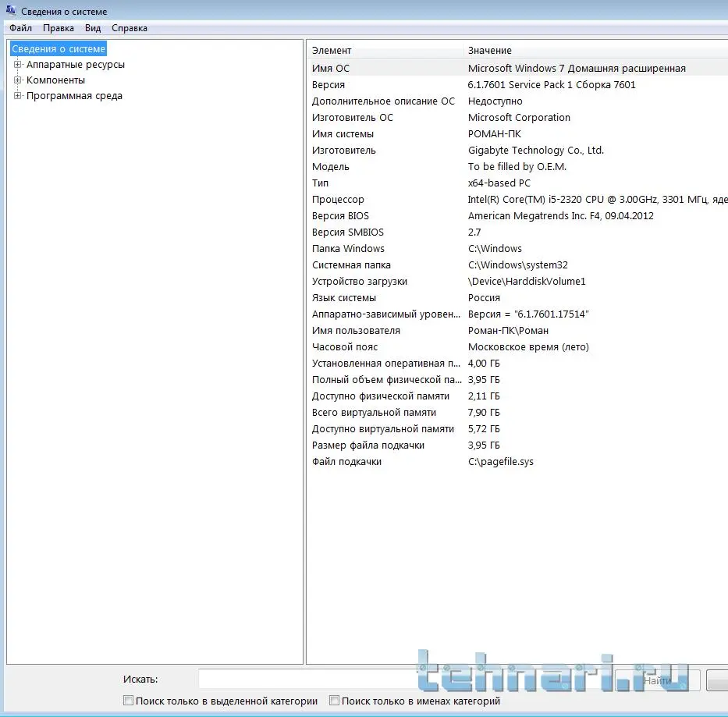Select the Папка Windows row
This screenshot has width=728, height=717.
click(x=517, y=248)
